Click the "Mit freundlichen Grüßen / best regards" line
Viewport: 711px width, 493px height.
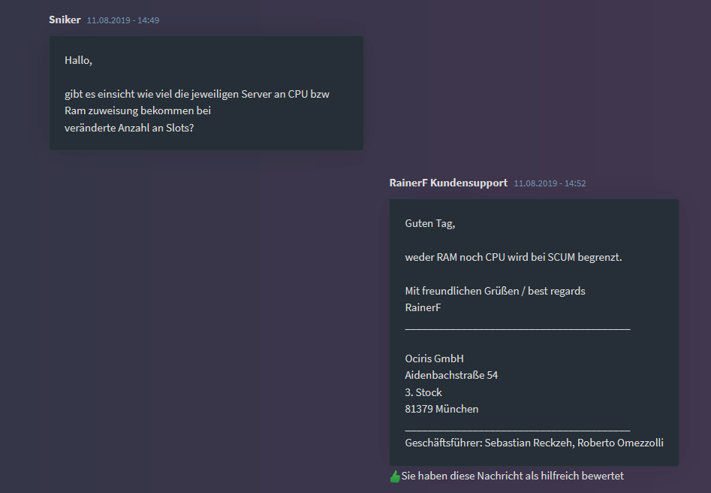(495, 291)
